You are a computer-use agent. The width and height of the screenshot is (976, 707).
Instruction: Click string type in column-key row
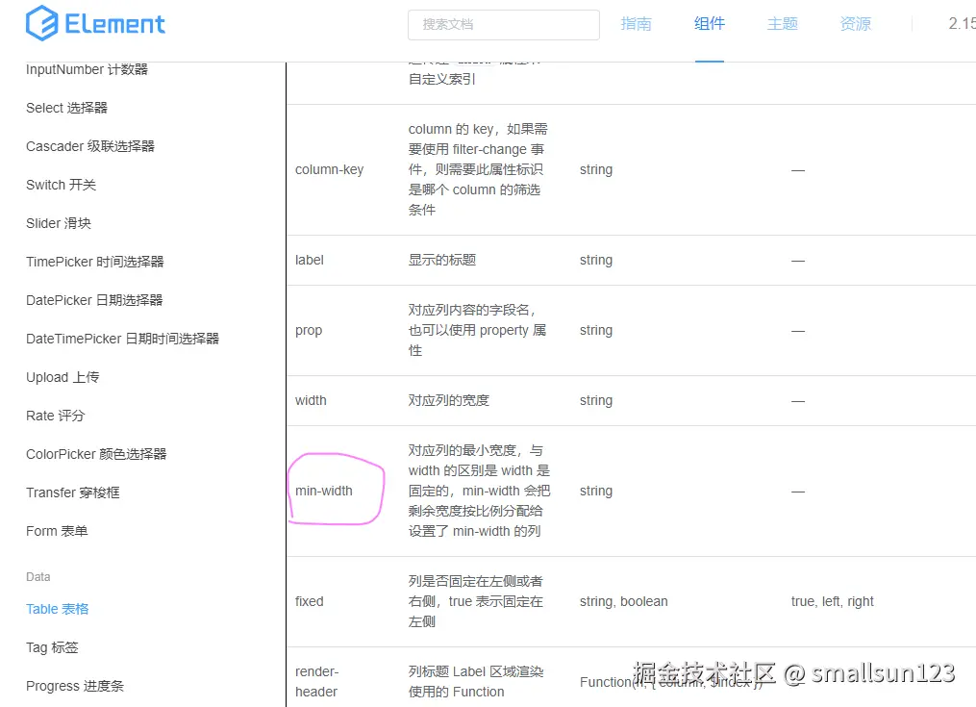click(x=596, y=169)
